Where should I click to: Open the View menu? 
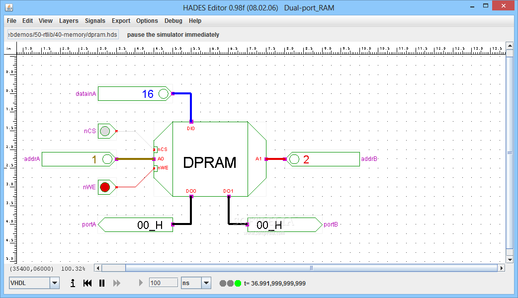click(x=46, y=21)
